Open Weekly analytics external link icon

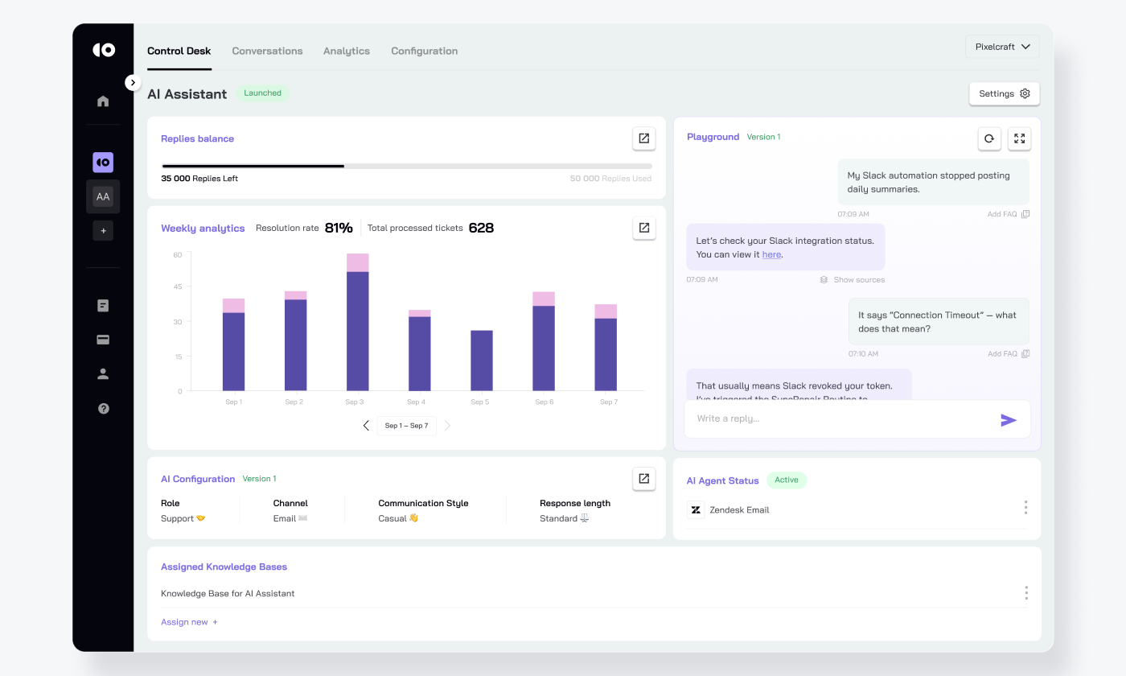click(x=643, y=228)
